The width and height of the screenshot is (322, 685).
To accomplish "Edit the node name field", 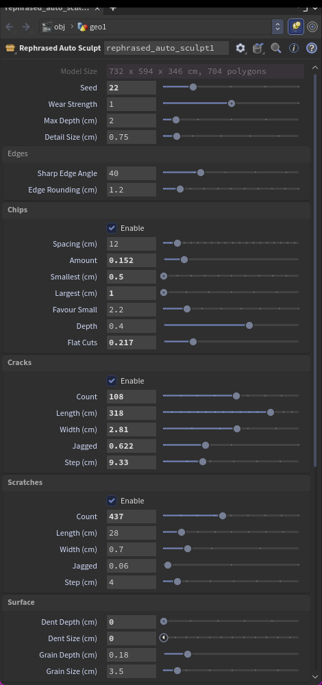I will [166, 48].
